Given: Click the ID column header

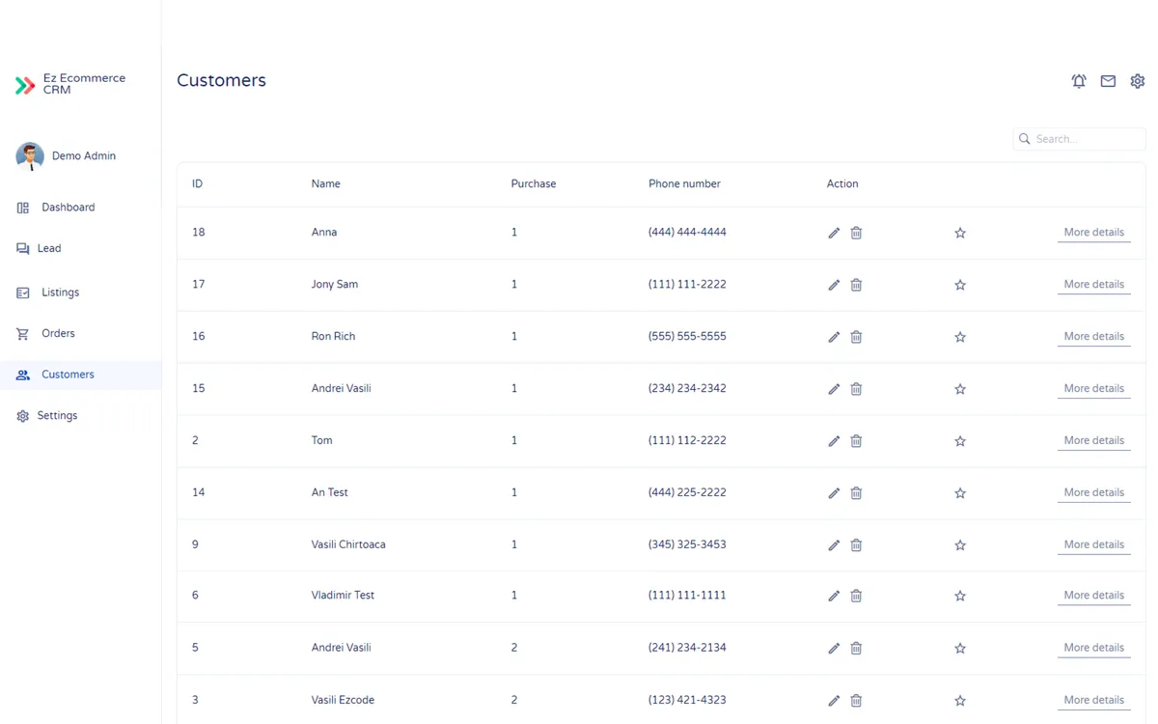Looking at the screenshot, I should click(198, 183).
